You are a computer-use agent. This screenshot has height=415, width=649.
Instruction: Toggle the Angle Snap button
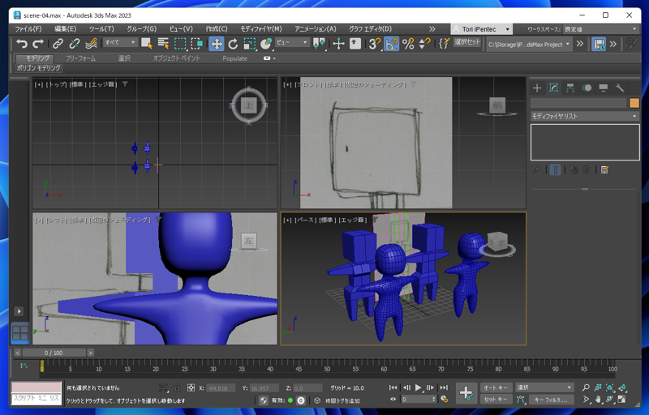coord(392,44)
